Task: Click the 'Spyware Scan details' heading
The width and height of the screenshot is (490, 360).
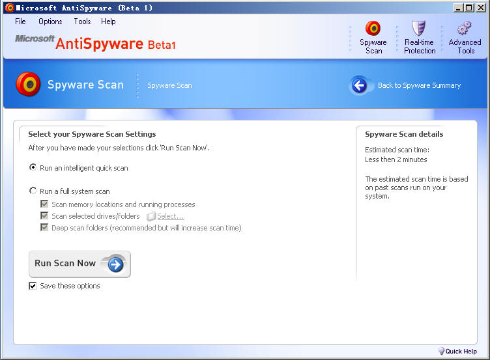Action: pyautogui.click(x=404, y=134)
